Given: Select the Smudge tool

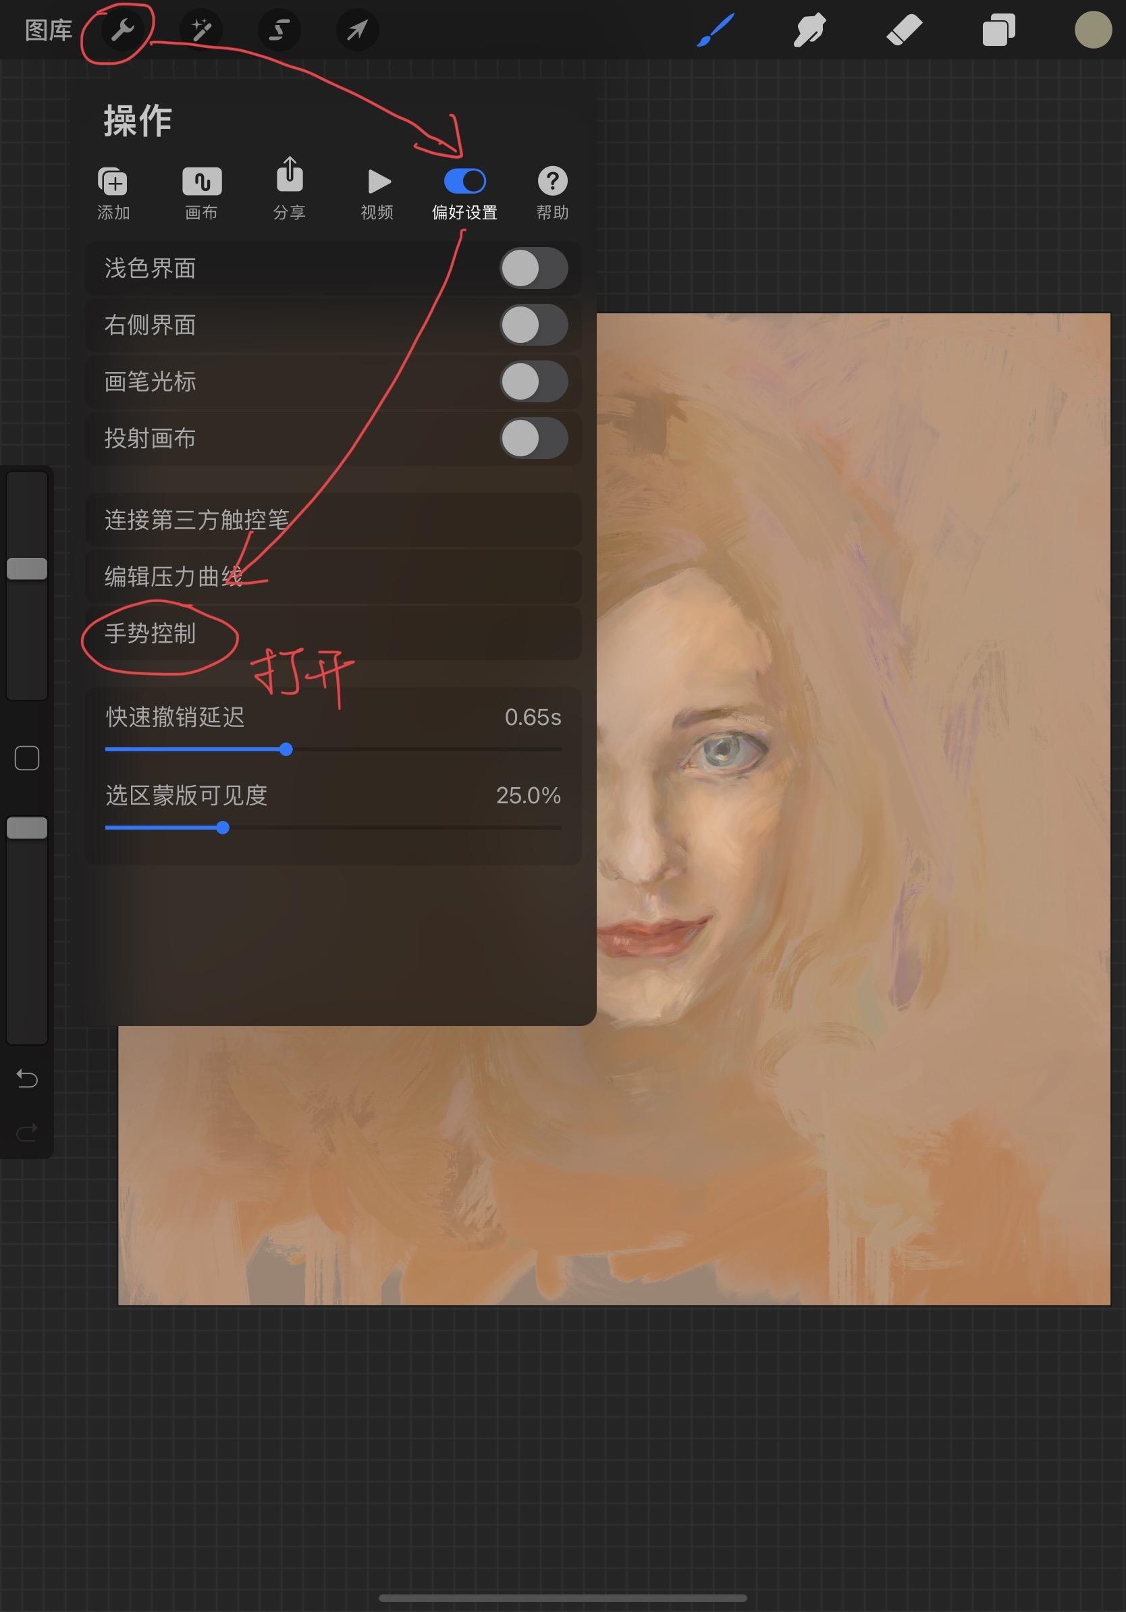Looking at the screenshot, I should click(x=809, y=30).
